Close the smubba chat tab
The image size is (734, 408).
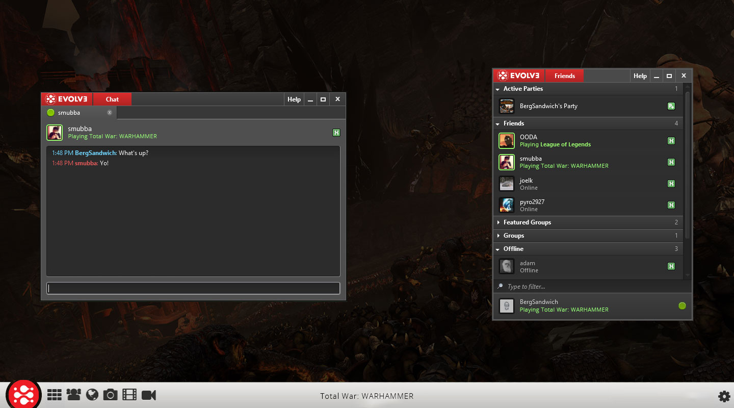click(x=109, y=113)
